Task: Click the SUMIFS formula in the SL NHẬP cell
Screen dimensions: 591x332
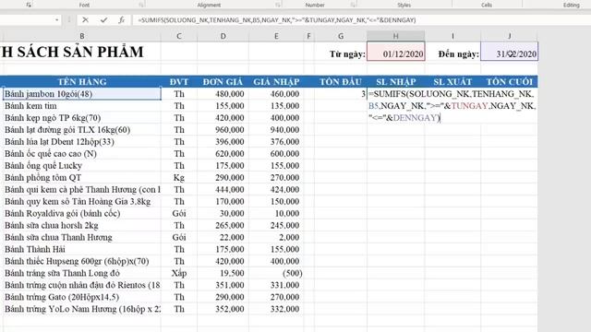Action: coord(452,106)
